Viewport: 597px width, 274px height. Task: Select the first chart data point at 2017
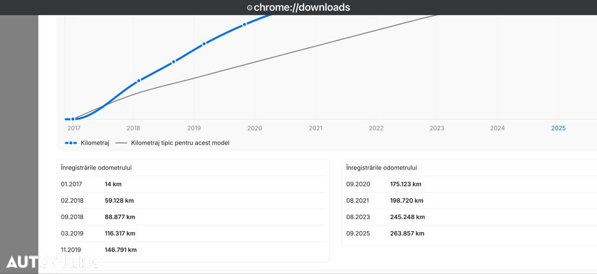click(x=73, y=119)
